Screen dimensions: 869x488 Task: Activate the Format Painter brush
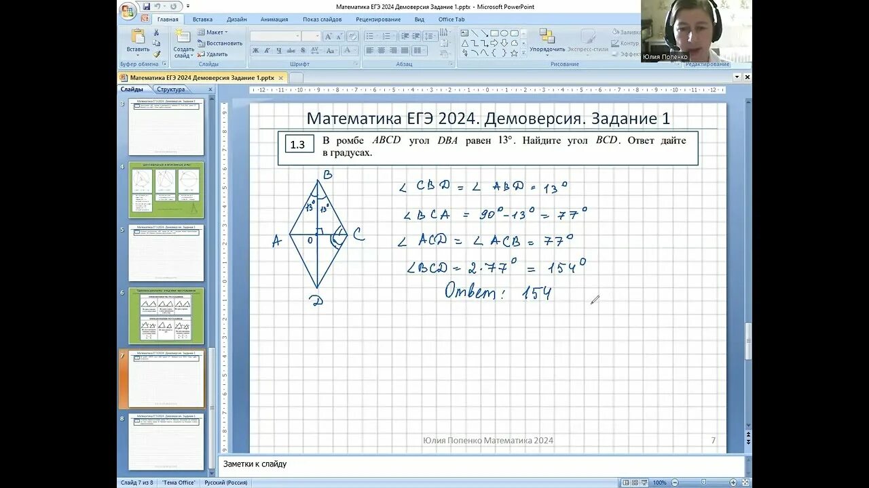[156, 54]
